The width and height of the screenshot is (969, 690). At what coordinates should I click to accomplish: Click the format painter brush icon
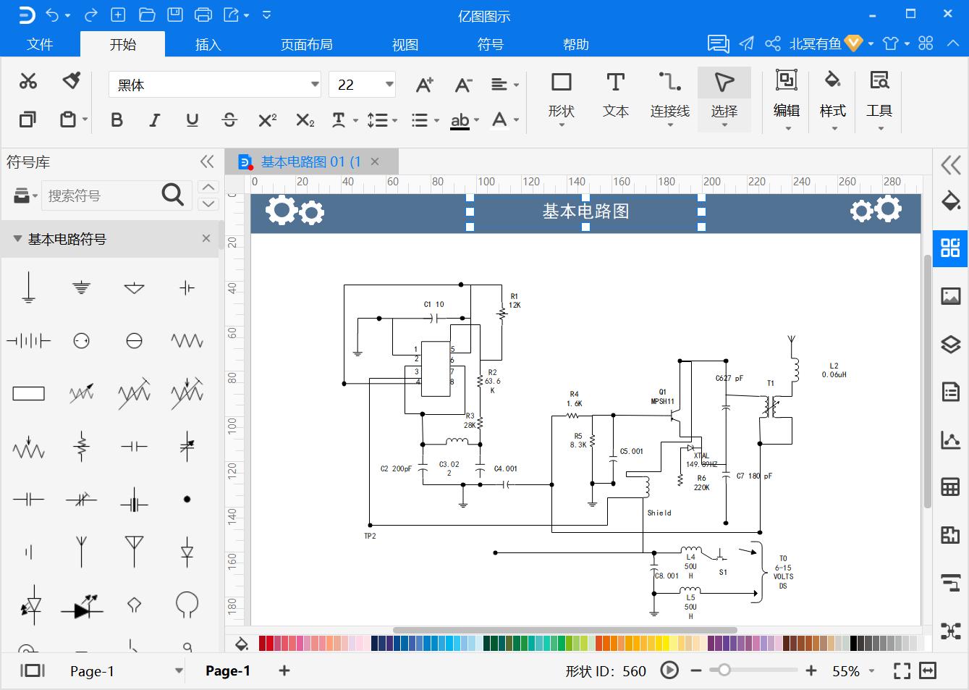71,80
